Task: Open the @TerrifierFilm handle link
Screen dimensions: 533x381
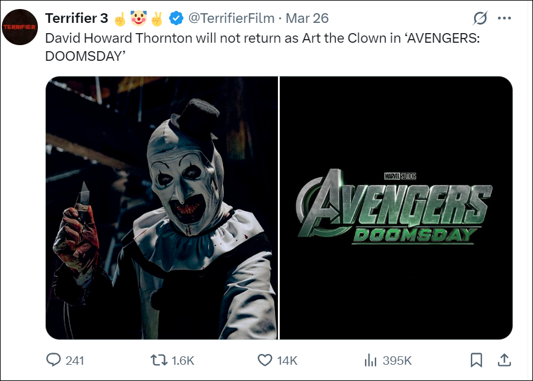Action: (231, 19)
